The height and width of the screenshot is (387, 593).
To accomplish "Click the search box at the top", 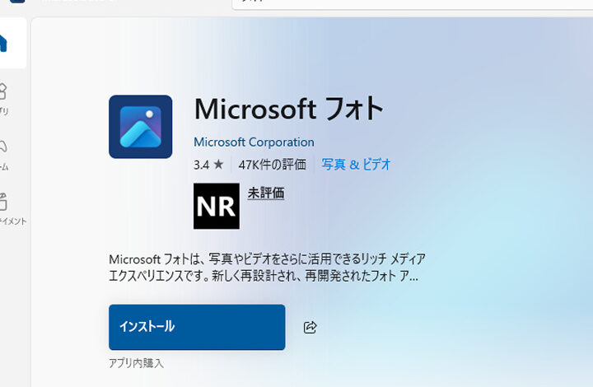I will point(413,5).
